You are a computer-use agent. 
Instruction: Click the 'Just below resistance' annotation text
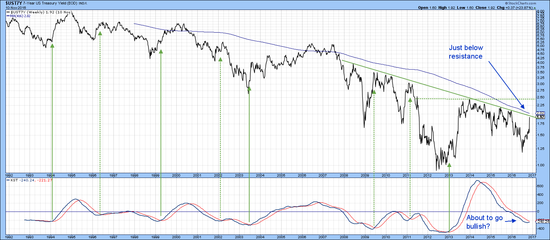466,52
